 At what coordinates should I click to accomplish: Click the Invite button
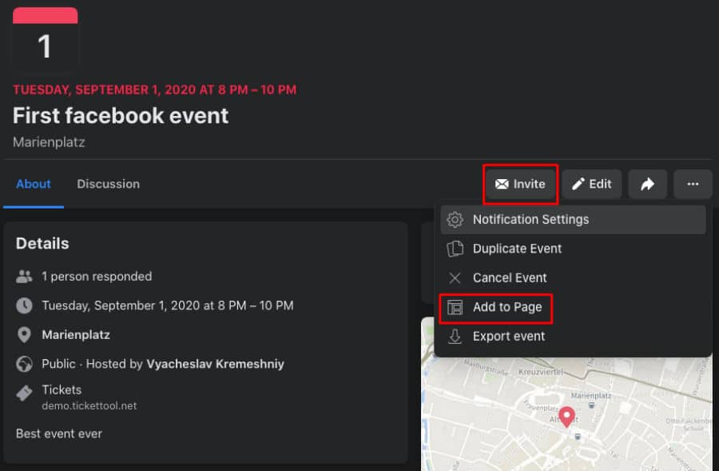tap(520, 184)
